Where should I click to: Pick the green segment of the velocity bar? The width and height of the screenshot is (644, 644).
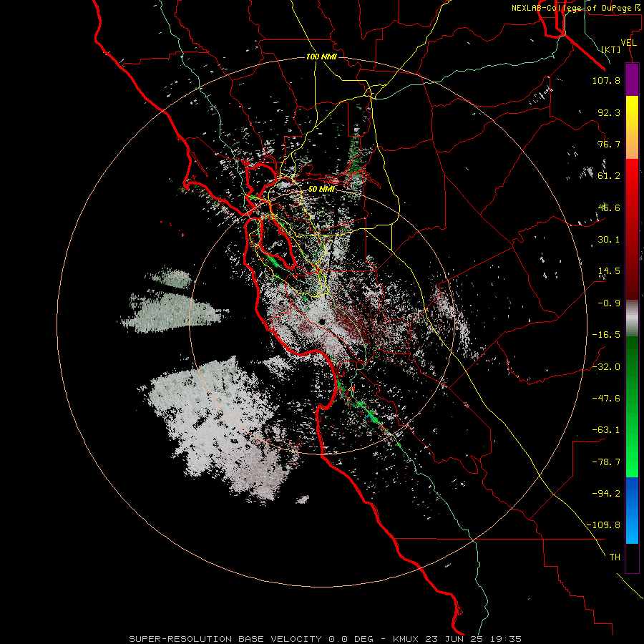coord(632,406)
